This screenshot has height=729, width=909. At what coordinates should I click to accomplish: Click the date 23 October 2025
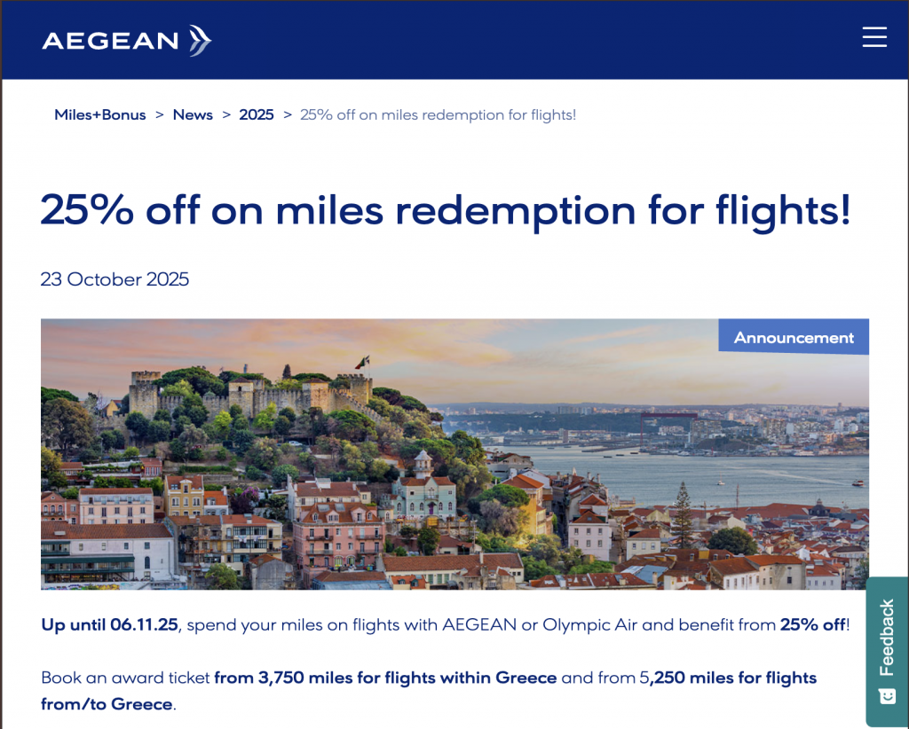click(x=115, y=279)
